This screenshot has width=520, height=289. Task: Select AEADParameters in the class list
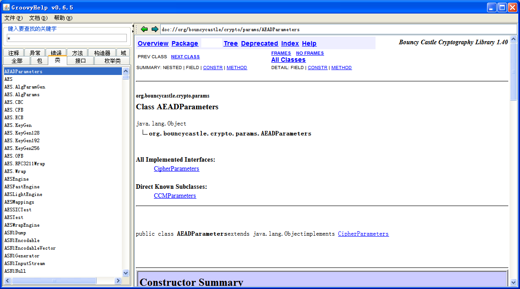63,71
